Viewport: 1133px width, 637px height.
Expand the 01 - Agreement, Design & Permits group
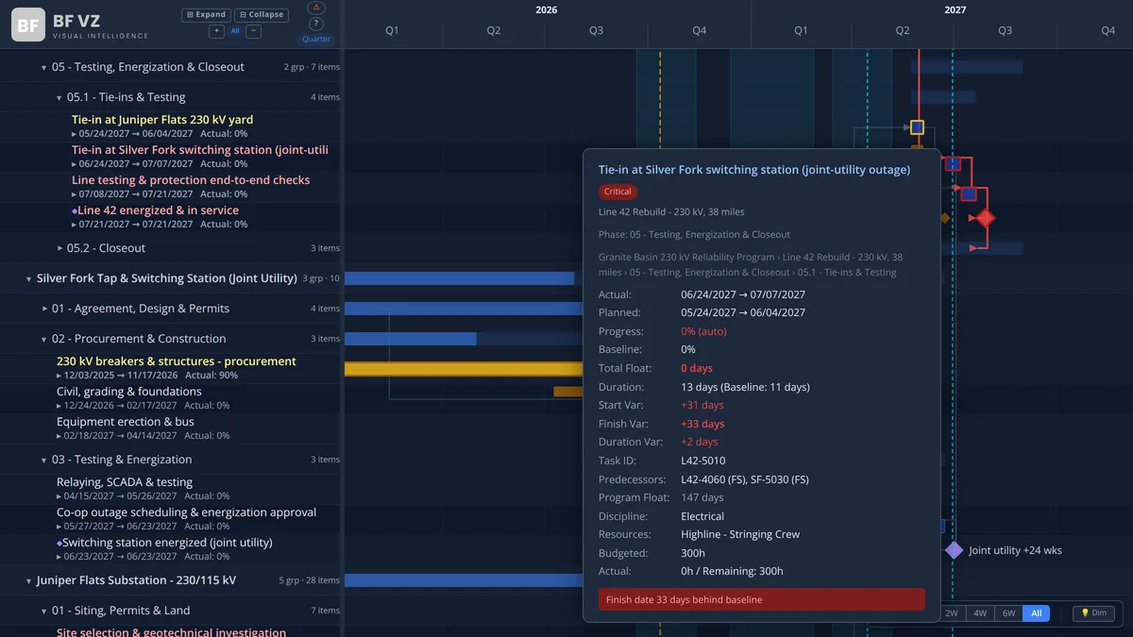[43, 310]
